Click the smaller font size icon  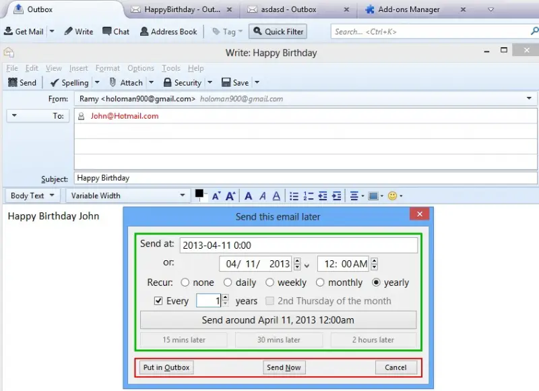(216, 196)
